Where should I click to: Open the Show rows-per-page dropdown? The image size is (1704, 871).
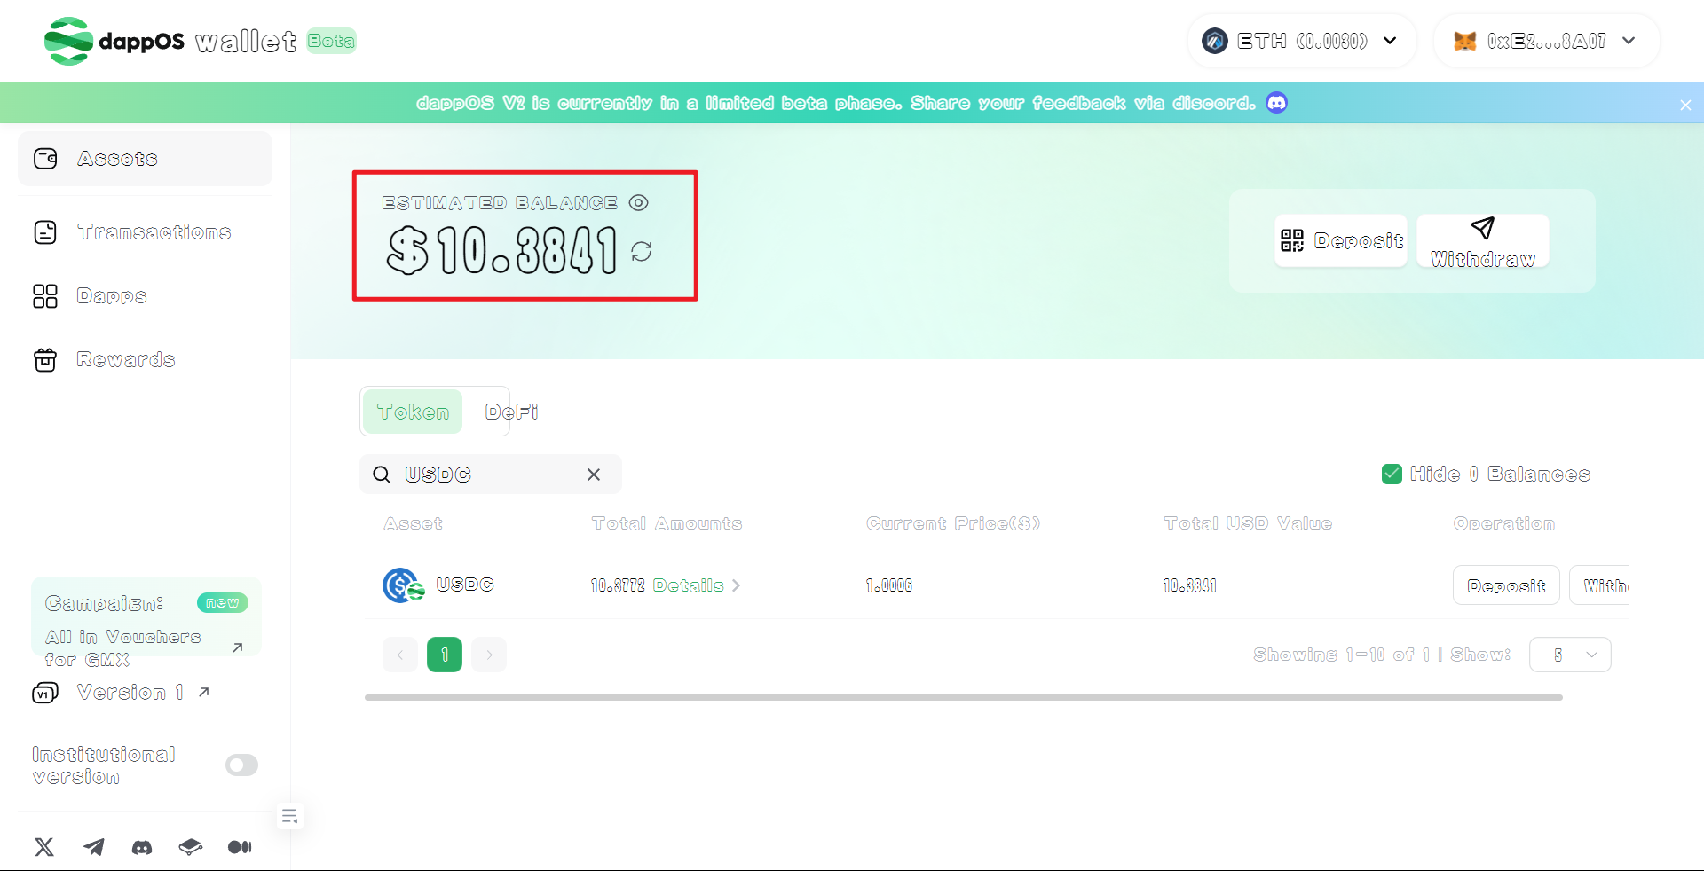(1570, 655)
